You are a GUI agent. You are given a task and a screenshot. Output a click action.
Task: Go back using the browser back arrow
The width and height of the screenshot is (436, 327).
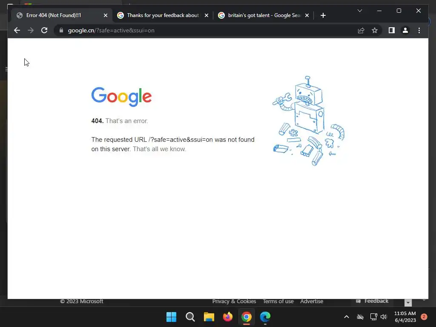[17, 30]
